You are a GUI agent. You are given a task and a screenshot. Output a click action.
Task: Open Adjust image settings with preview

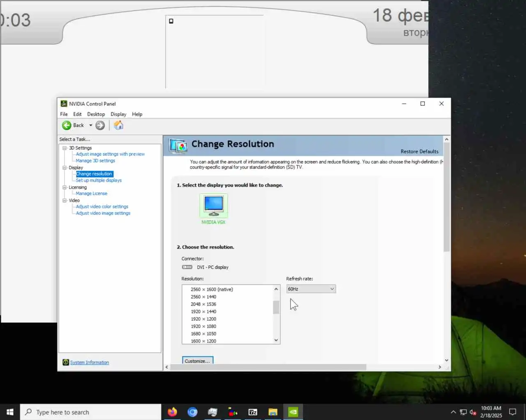pyautogui.click(x=110, y=154)
